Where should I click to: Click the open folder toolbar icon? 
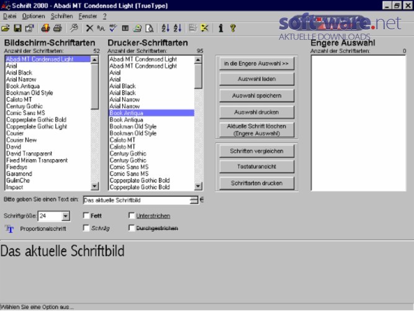pyautogui.click(x=6, y=28)
